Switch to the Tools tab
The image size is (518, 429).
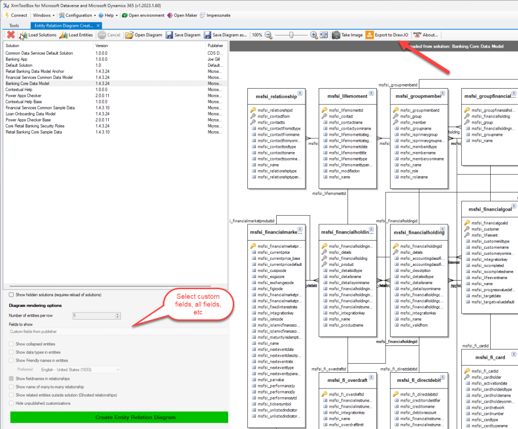click(14, 25)
